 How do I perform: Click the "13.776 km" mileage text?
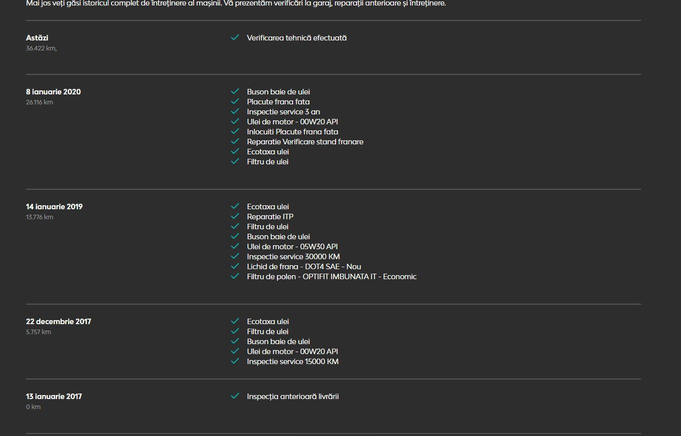39,217
